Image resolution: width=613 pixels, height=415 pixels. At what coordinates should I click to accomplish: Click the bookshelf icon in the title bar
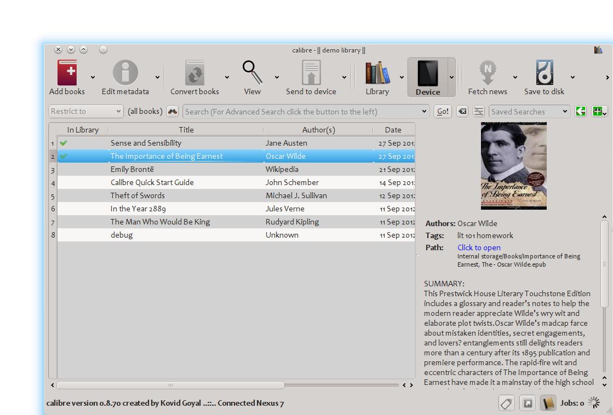[598, 50]
